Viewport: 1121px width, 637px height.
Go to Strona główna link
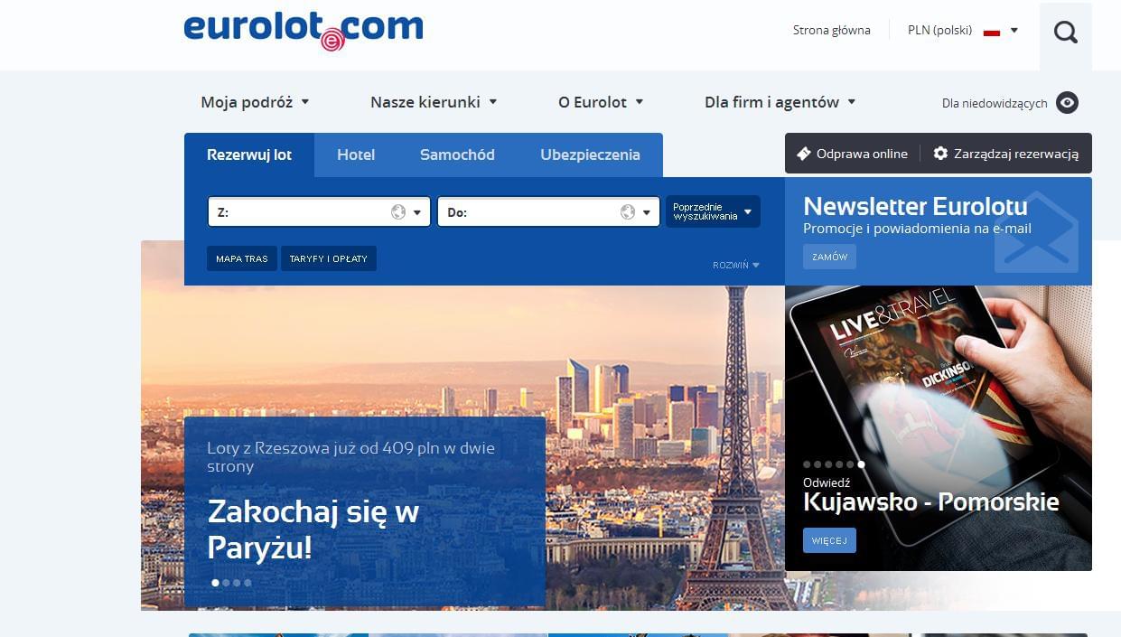(831, 31)
